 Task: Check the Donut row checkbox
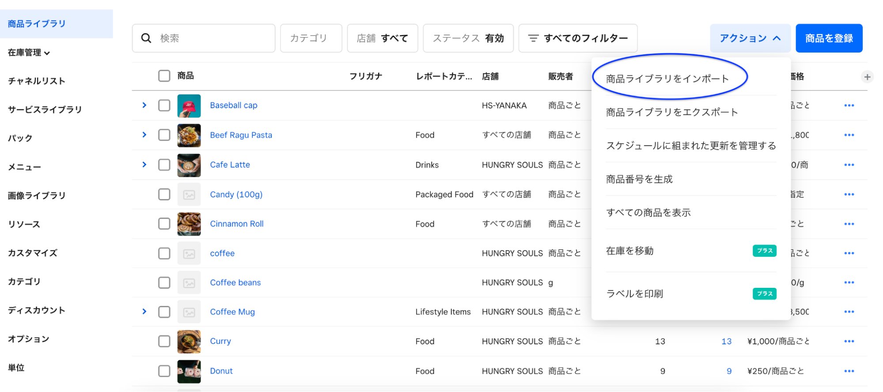point(164,371)
